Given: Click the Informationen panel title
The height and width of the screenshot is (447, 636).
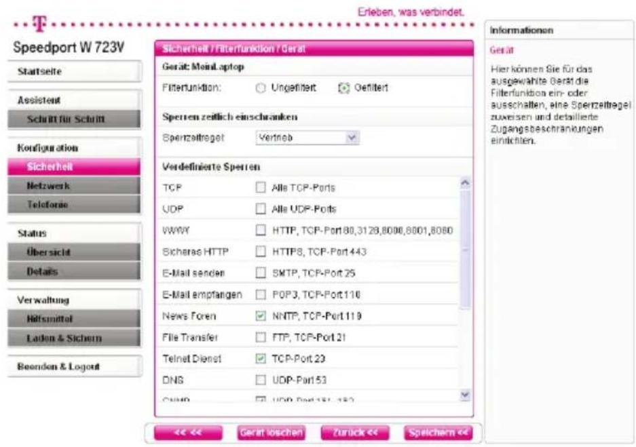Looking at the screenshot, I should 521,31.
